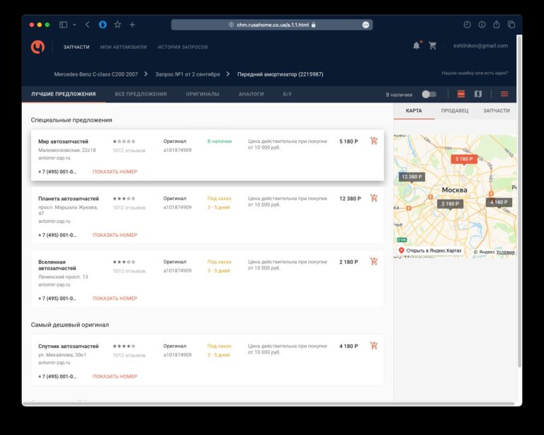Open Мои автомобили menu item
The width and height of the screenshot is (544, 435).
click(x=123, y=47)
